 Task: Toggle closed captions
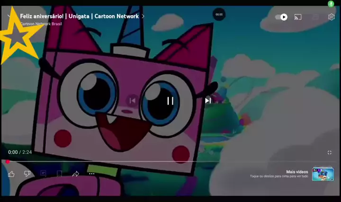315,17
